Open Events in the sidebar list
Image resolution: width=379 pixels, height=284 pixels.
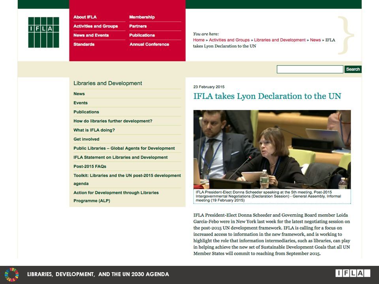[81, 103]
